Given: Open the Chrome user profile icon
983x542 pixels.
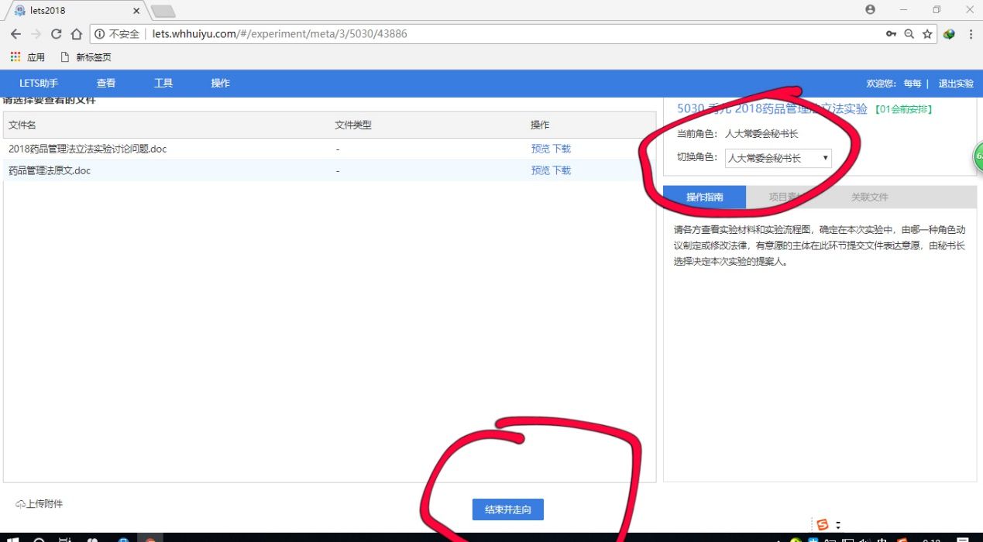Looking at the screenshot, I should 871,9.
